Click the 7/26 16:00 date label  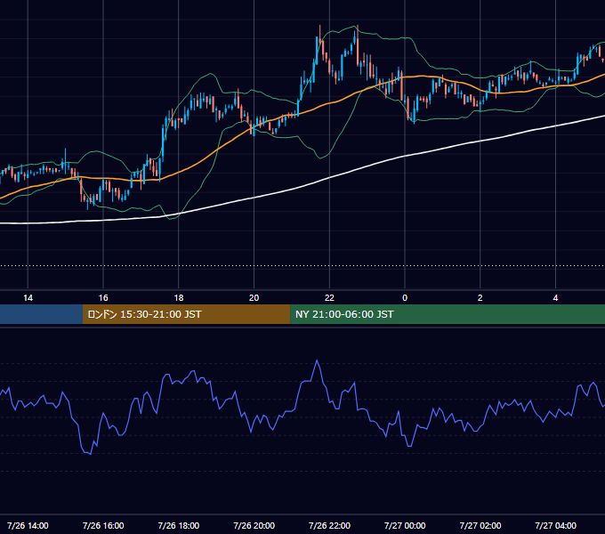103,525
